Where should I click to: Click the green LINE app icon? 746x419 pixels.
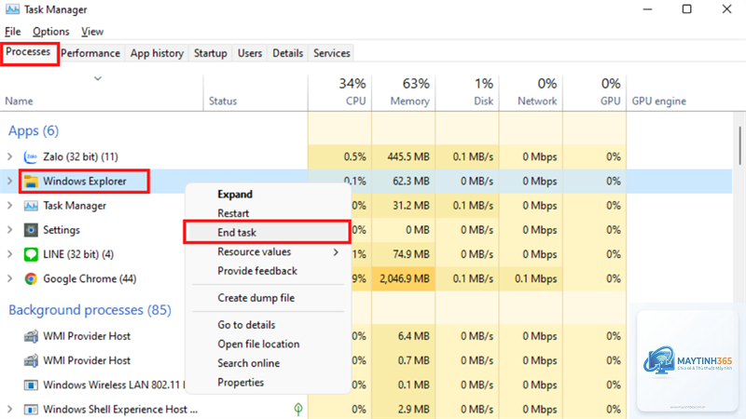pos(31,254)
